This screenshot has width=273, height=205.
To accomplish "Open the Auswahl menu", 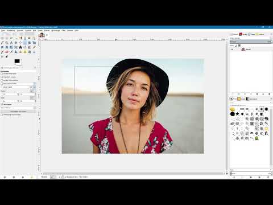I will click(20, 30).
